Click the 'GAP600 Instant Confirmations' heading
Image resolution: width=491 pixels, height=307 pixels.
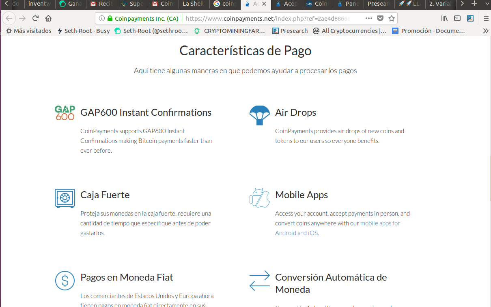tap(146, 112)
